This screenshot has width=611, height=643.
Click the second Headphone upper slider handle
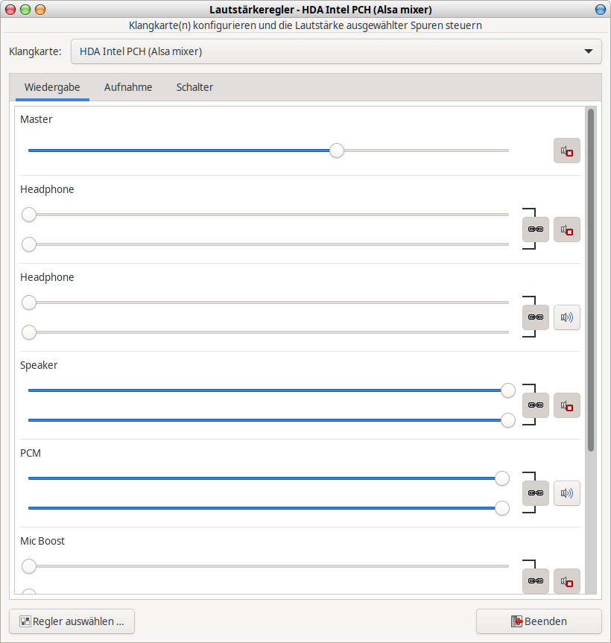(x=29, y=303)
